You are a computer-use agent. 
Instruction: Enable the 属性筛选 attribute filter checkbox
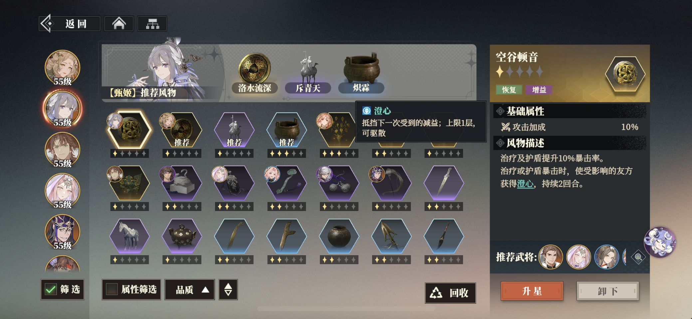112,289
